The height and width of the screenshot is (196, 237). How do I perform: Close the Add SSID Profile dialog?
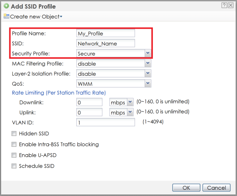tap(231, 6)
